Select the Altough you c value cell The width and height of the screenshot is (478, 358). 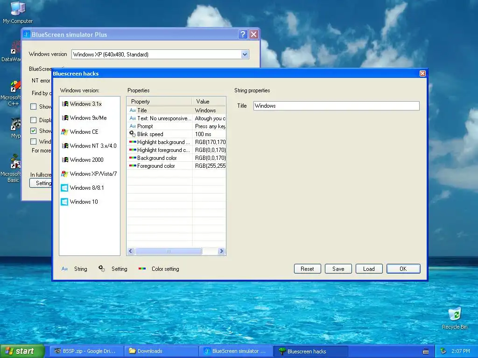(209, 118)
